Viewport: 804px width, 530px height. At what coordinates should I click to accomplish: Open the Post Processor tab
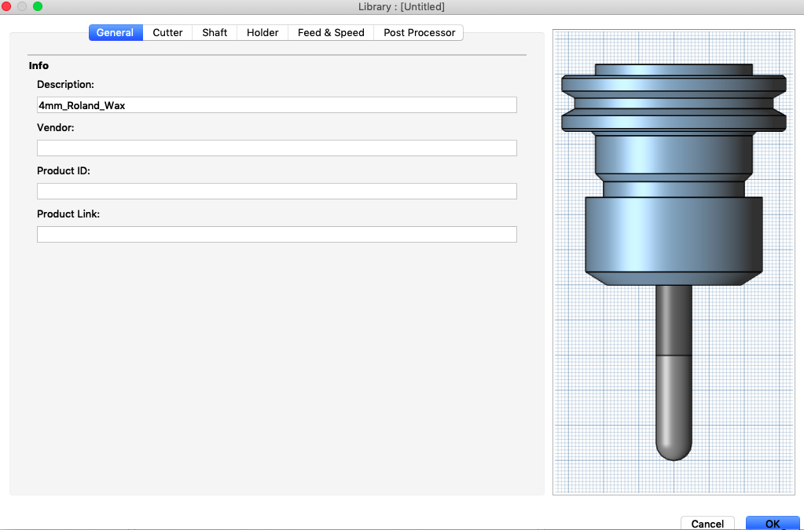click(x=419, y=32)
